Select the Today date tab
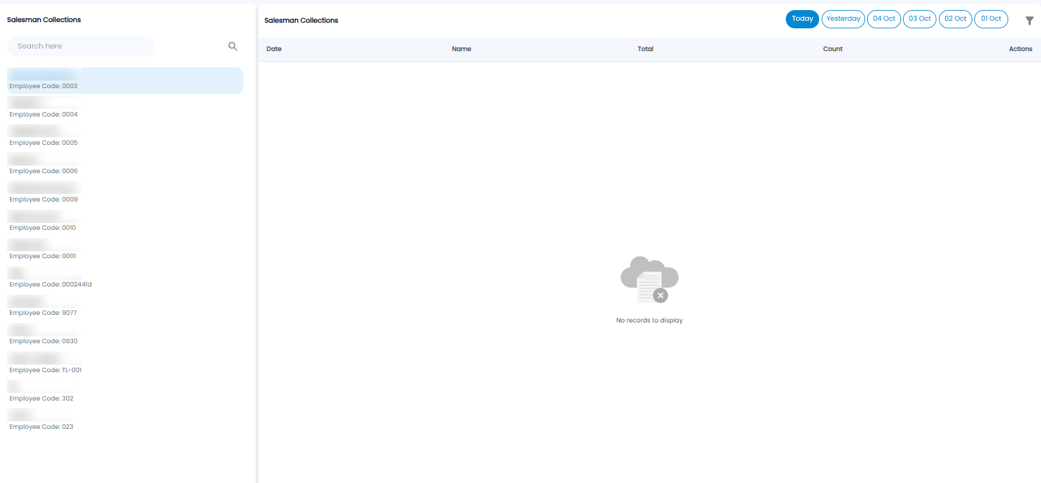 click(x=802, y=19)
